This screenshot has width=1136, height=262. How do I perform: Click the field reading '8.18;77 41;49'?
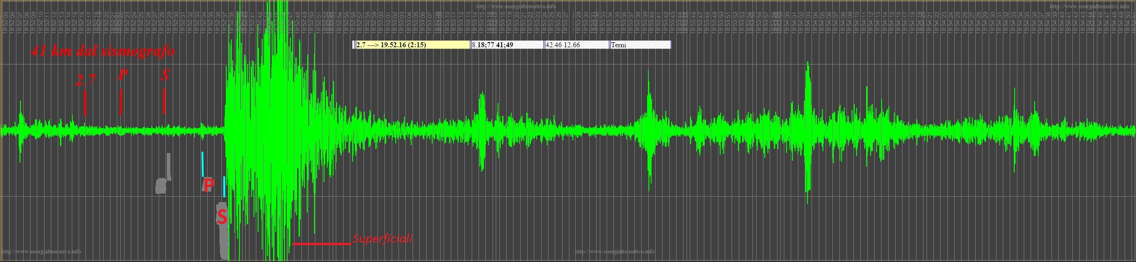click(x=508, y=45)
